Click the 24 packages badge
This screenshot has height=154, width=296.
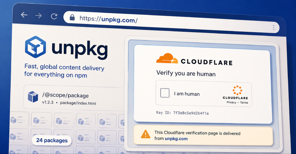click(52, 141)
